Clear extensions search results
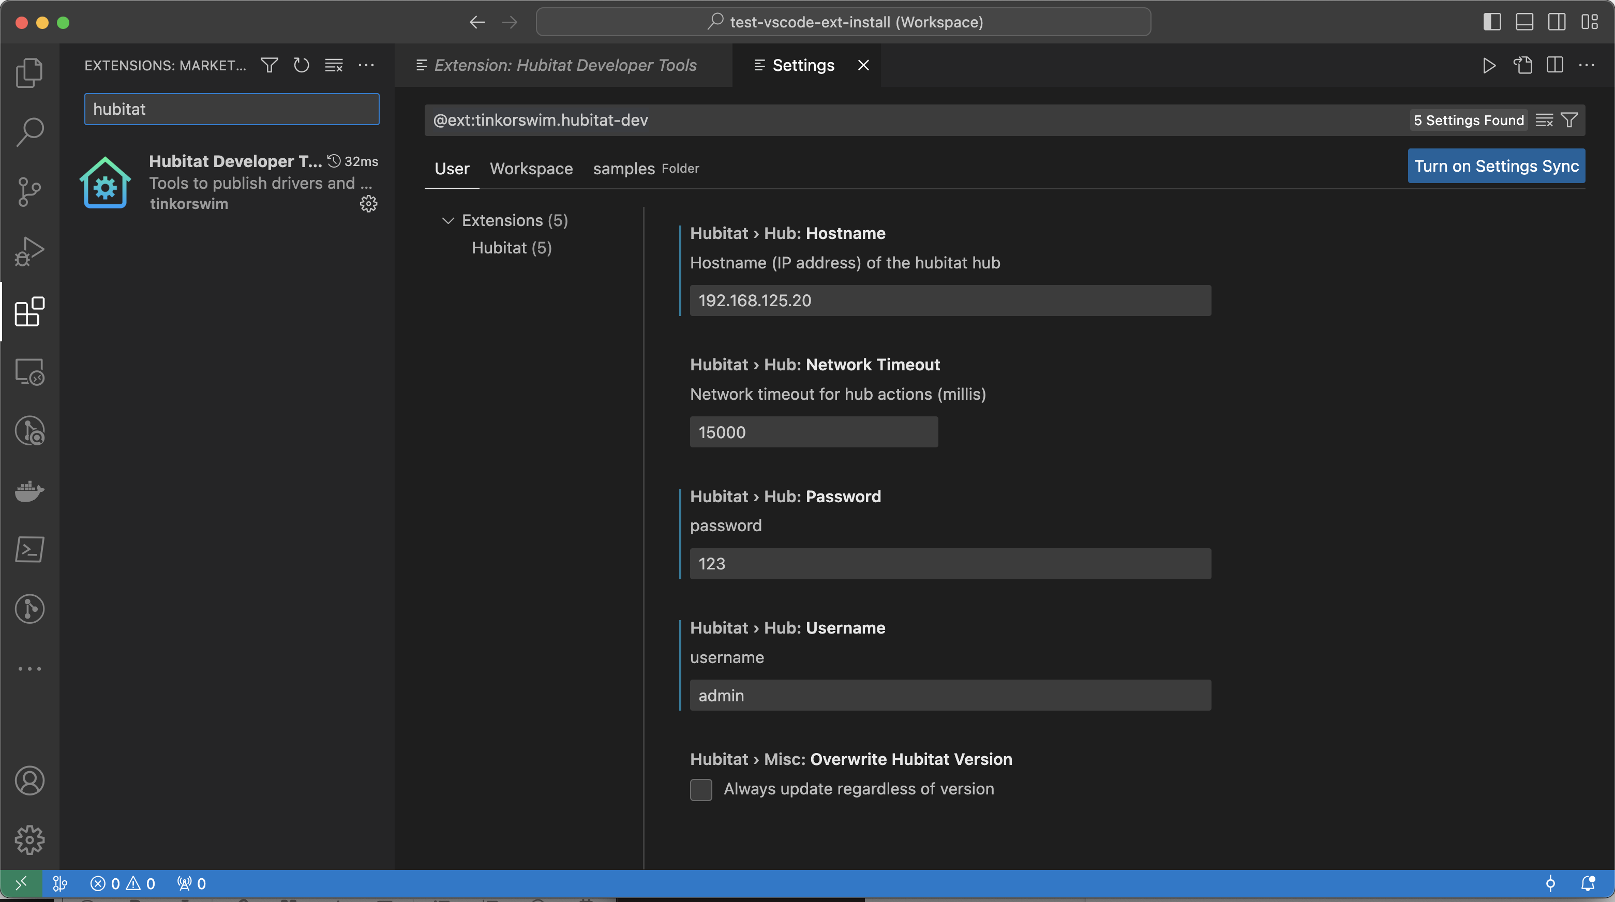The image size is (1615, 902). 334,65
